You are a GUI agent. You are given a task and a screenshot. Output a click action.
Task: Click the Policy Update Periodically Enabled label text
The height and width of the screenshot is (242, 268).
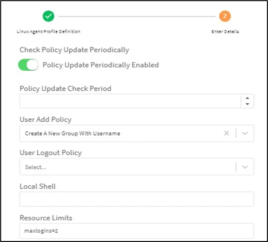tap(101, 65)
